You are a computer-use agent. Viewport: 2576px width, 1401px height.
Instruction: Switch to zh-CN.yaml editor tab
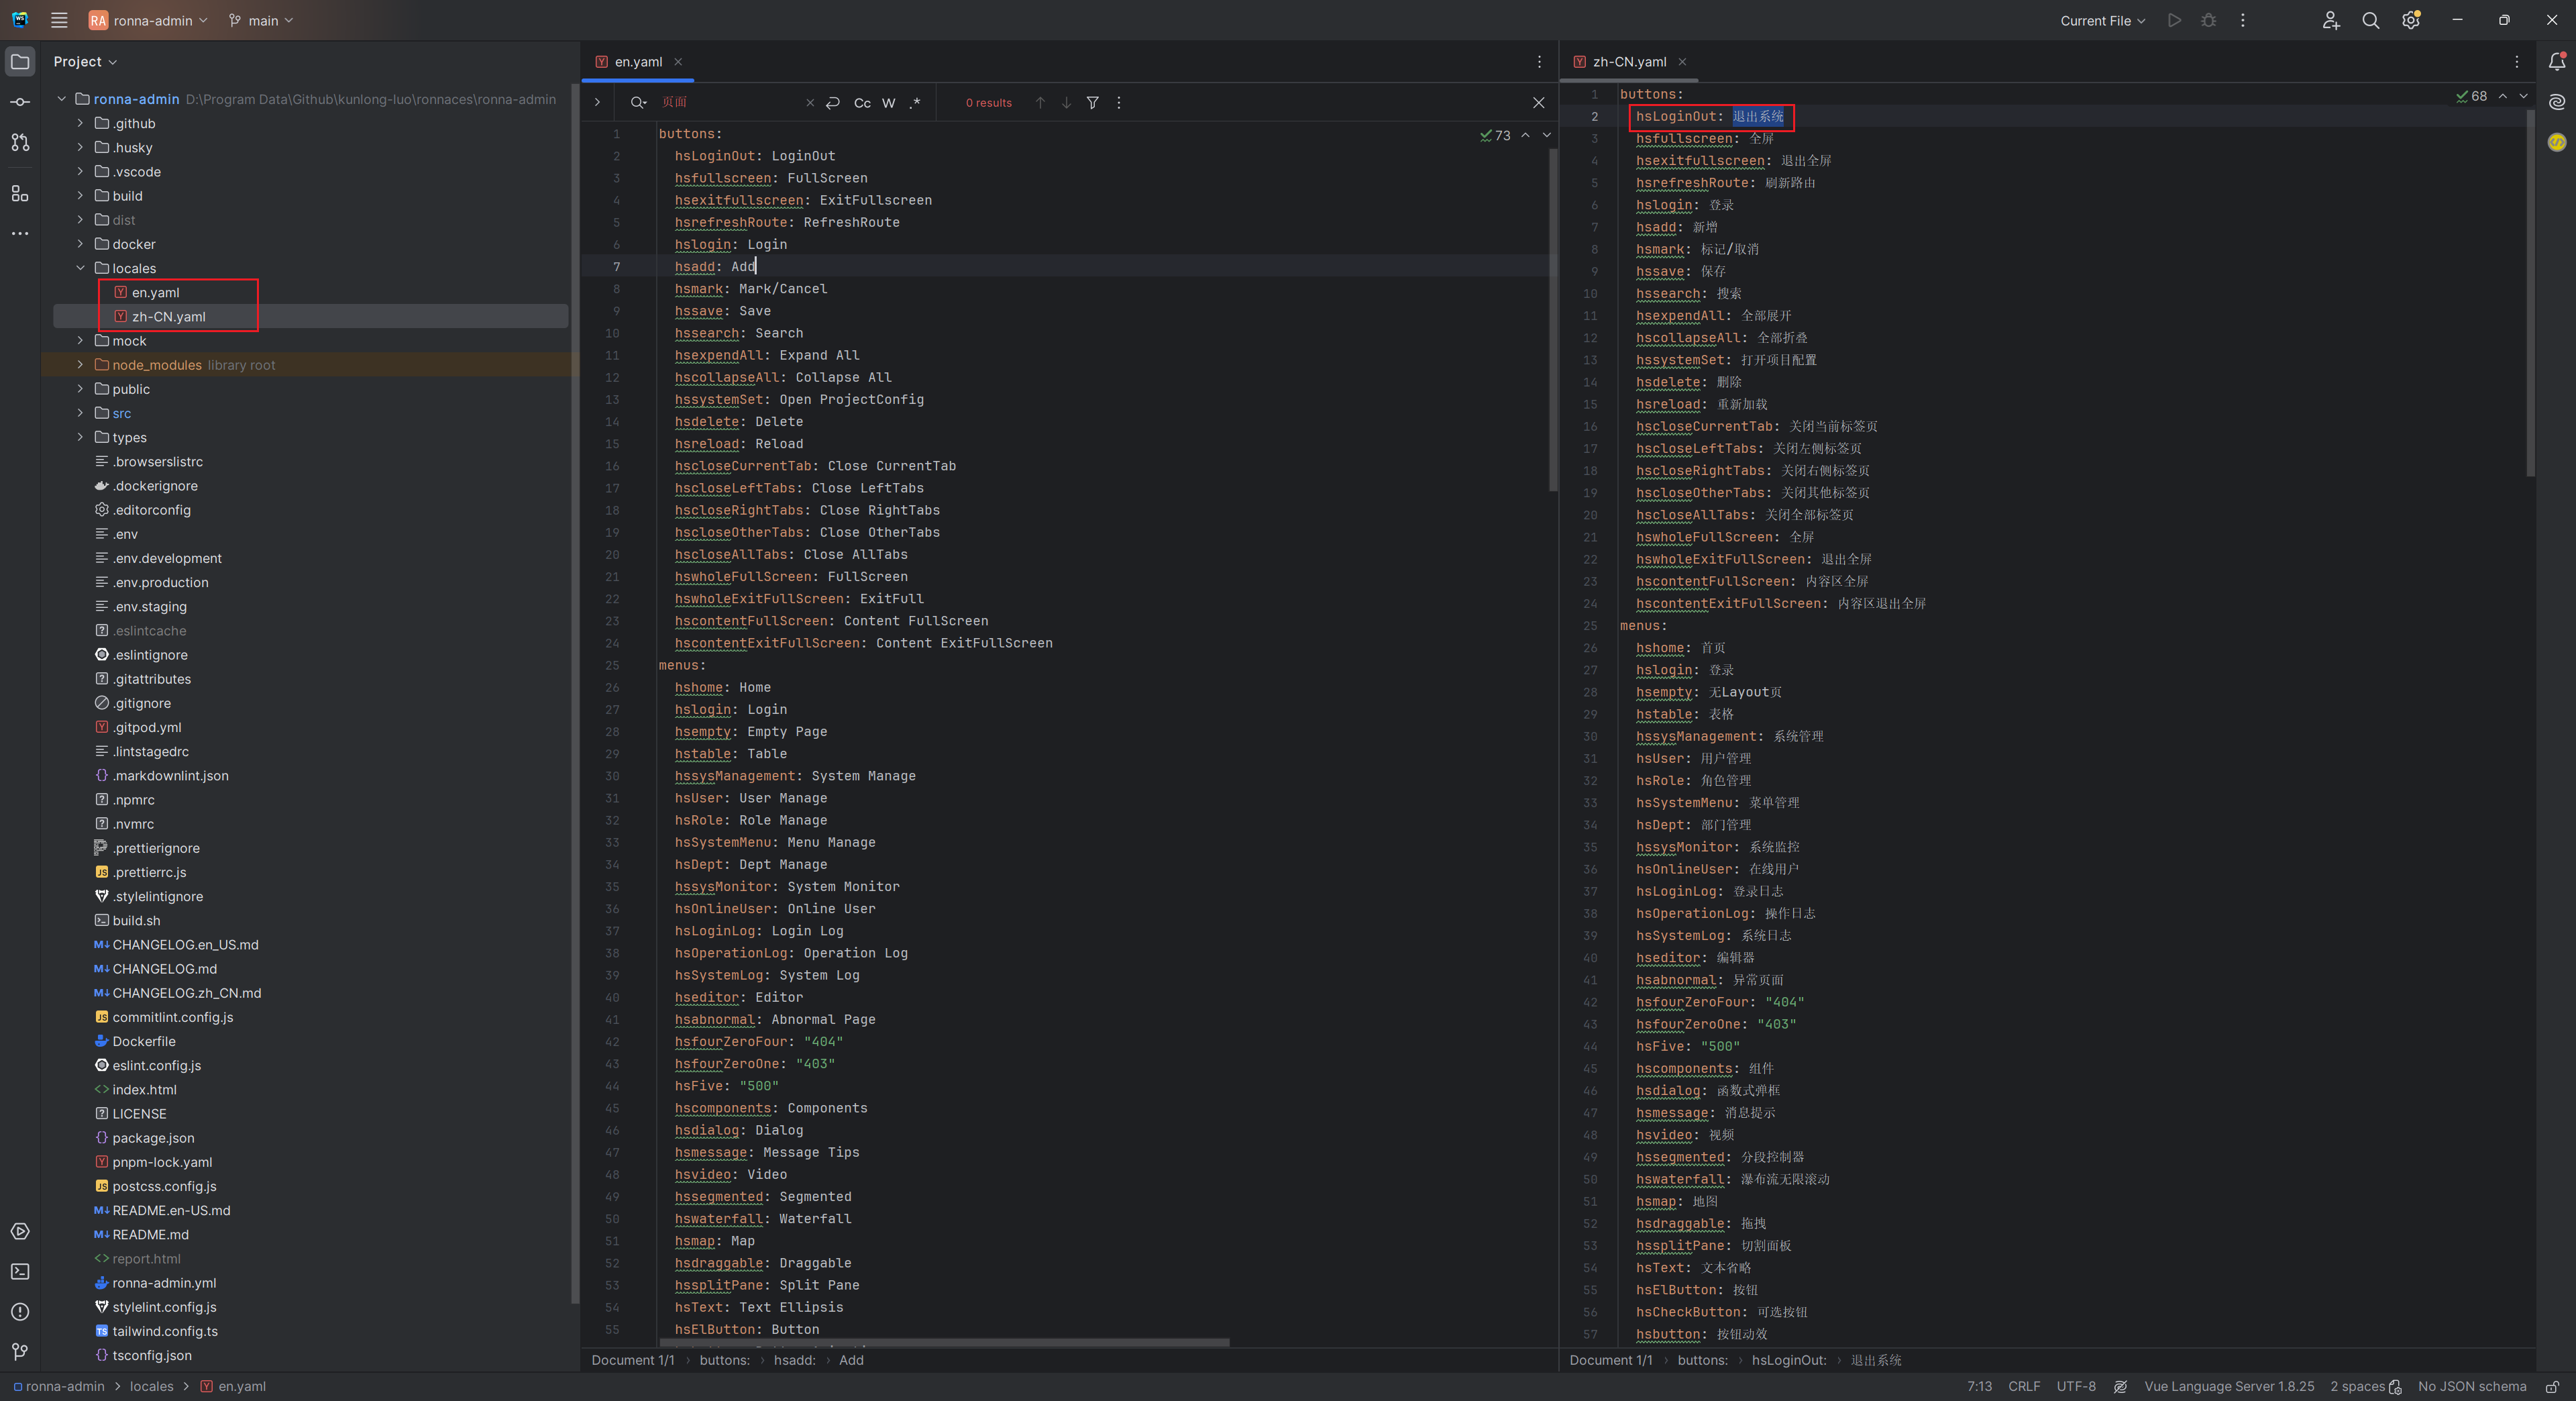tap(1629, 61)
